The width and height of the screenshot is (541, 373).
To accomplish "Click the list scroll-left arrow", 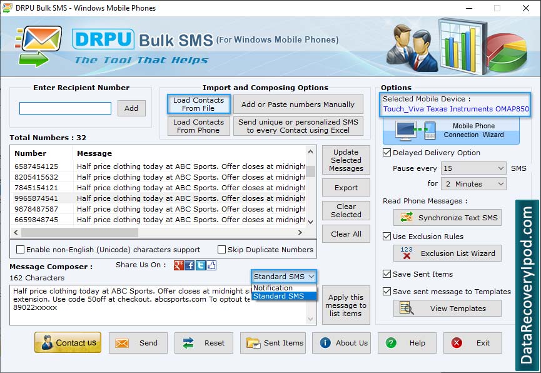I will point(16,232).
